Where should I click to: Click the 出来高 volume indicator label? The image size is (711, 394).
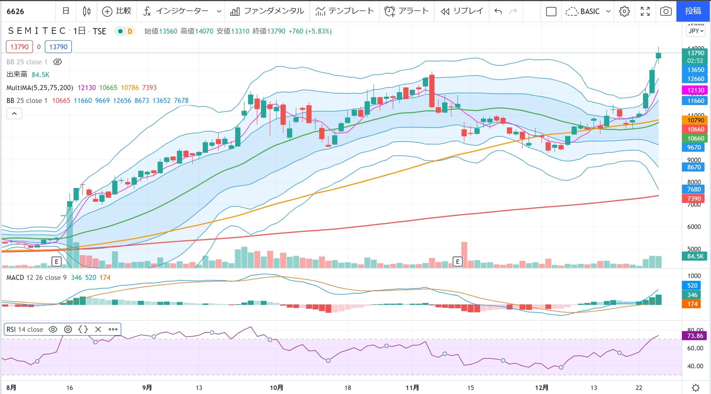(17, 74)
